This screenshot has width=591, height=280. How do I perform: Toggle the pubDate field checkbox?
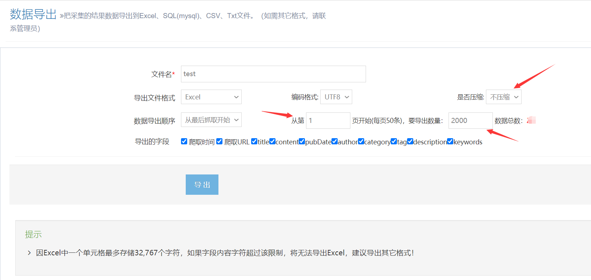[302, 141]
